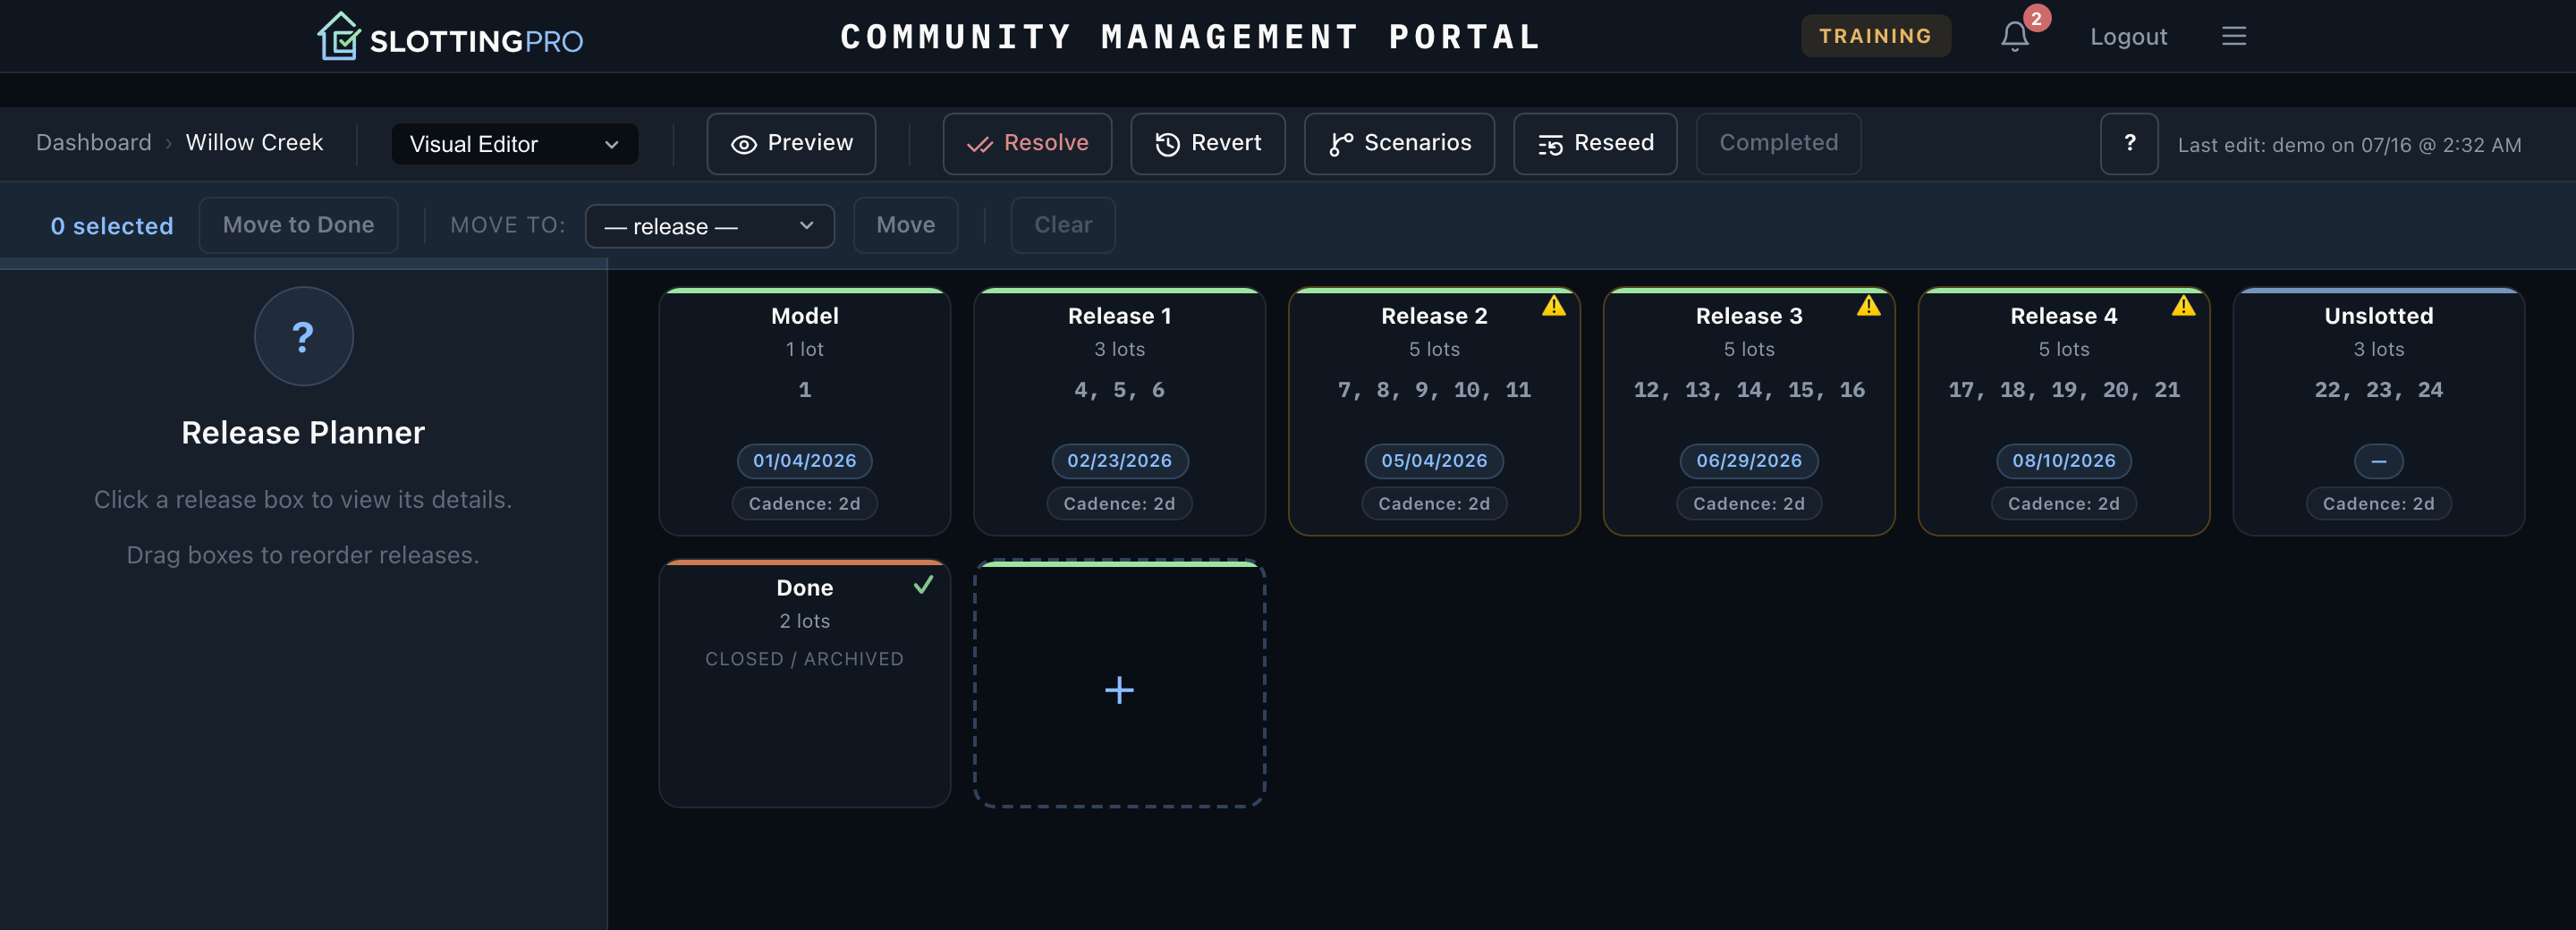2576x930 pixels.
Task: Click Release 2 Cadence: 2d pill
Action: [1434, 504]
